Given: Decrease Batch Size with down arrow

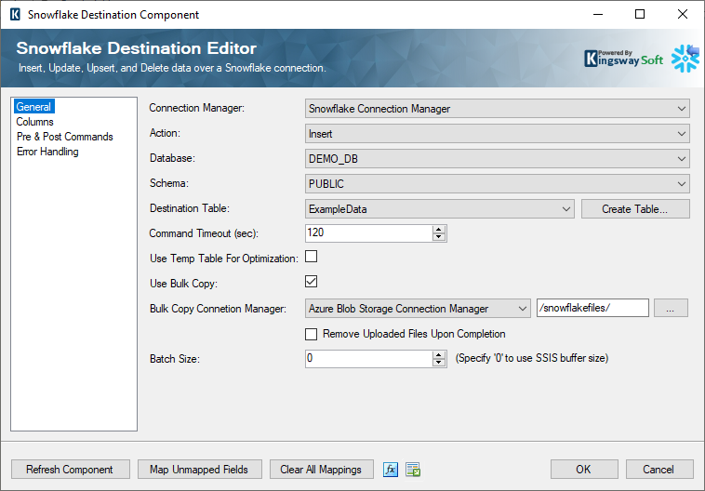Looking at the screenshot, I should [x=439, y=363].
